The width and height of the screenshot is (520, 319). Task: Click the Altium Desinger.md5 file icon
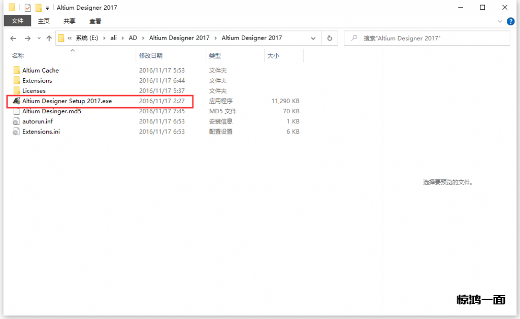click(x=17, y=111)
